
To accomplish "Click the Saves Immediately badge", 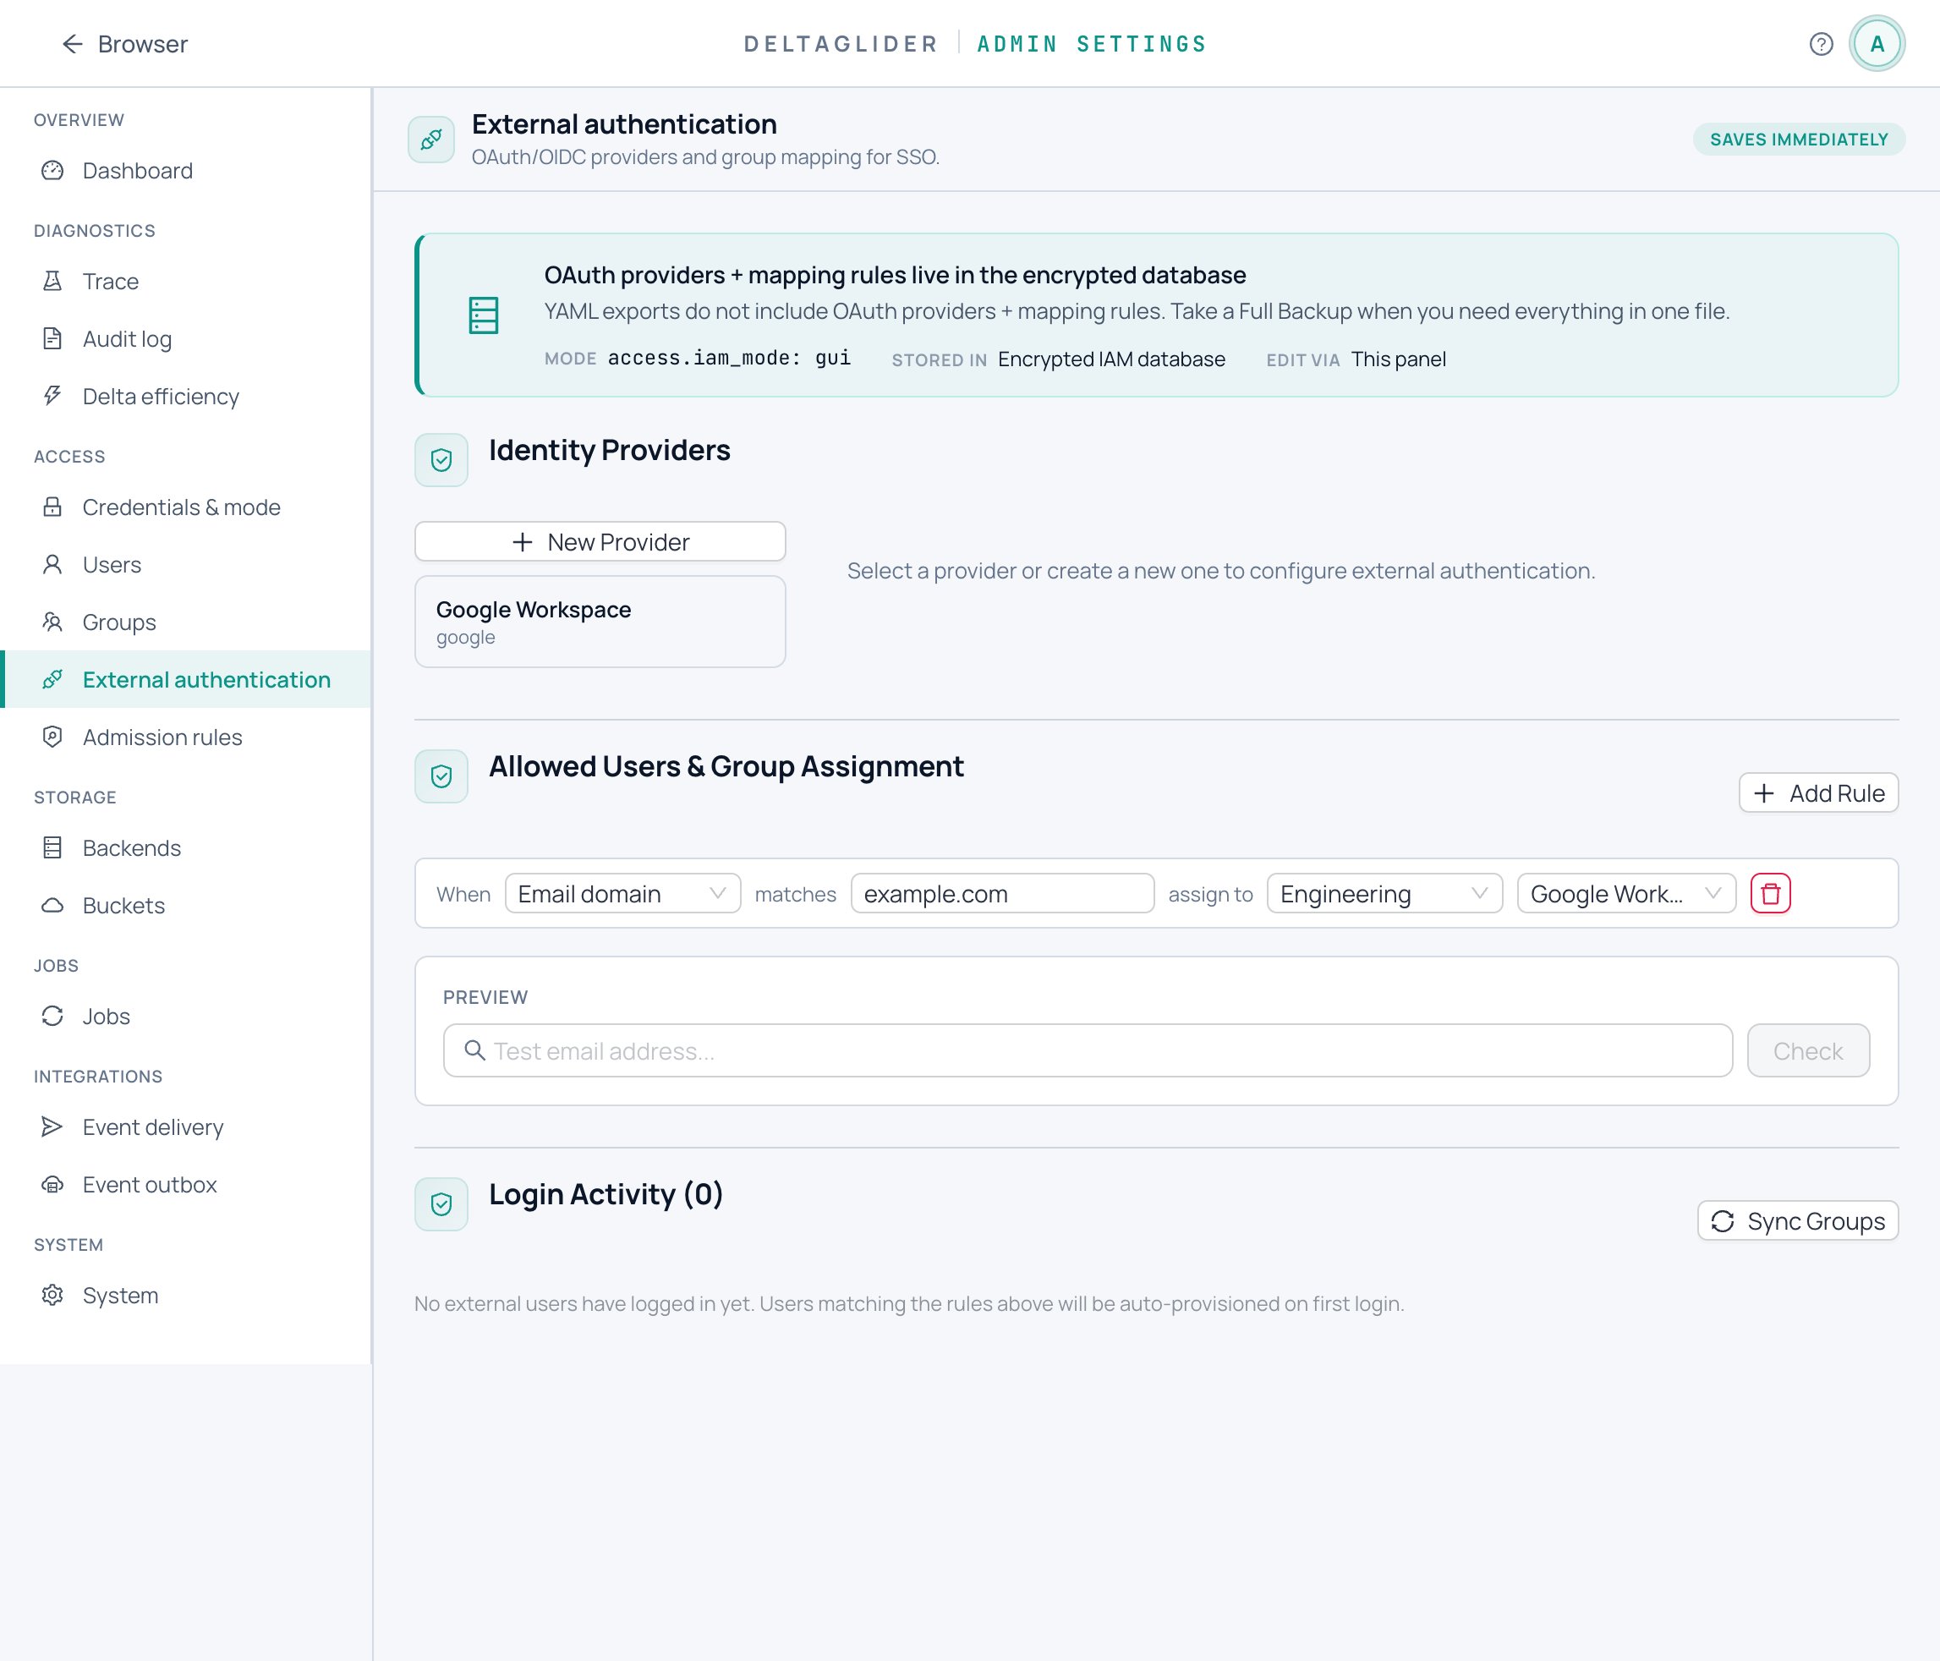I will pos(1799,140).
